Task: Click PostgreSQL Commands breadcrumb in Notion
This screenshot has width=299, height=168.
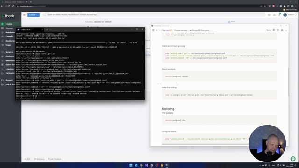Action: (x=199, y=30)
